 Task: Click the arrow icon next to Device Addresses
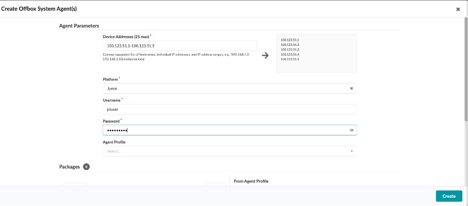[265, 55]
